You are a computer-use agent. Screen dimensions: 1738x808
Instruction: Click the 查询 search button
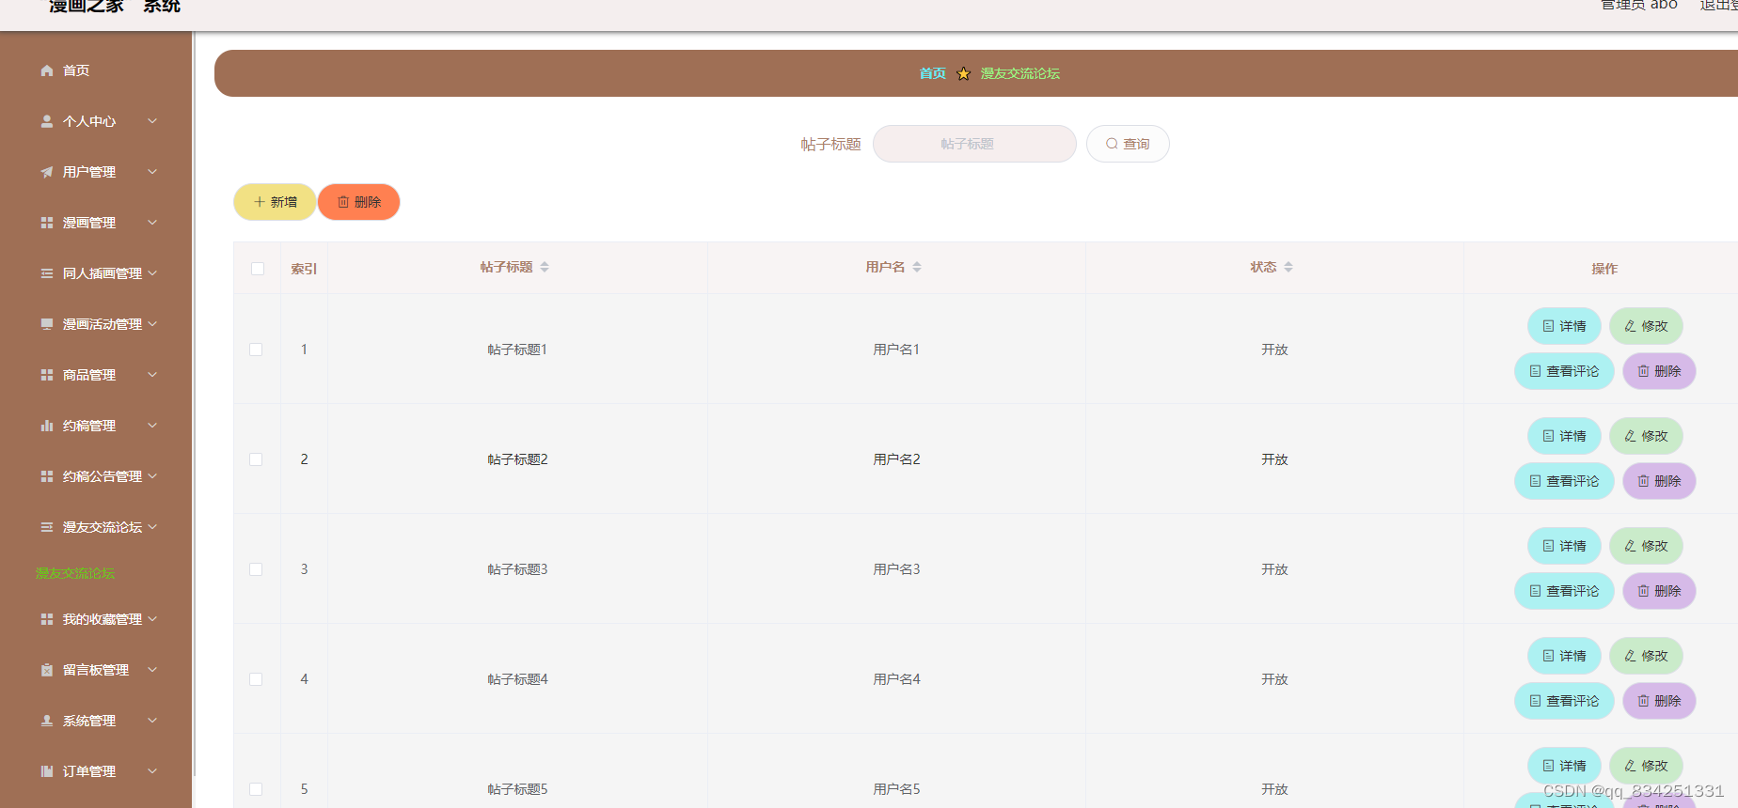1128,144
